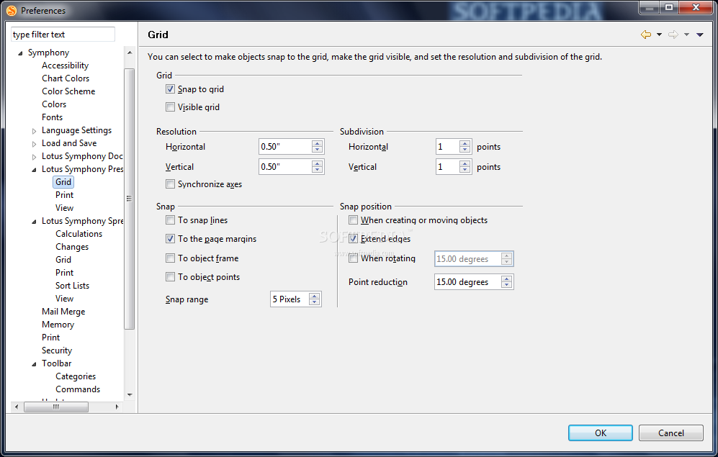
Task: Select View under Lotus Symphony Pres
Action: [x=65, y=208]
